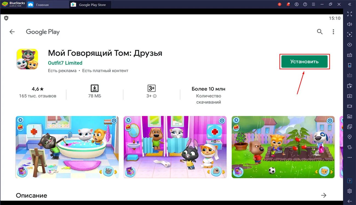
Task: Open the hamburger menu in the BlueStacks title bar
Action: [314, 4]
